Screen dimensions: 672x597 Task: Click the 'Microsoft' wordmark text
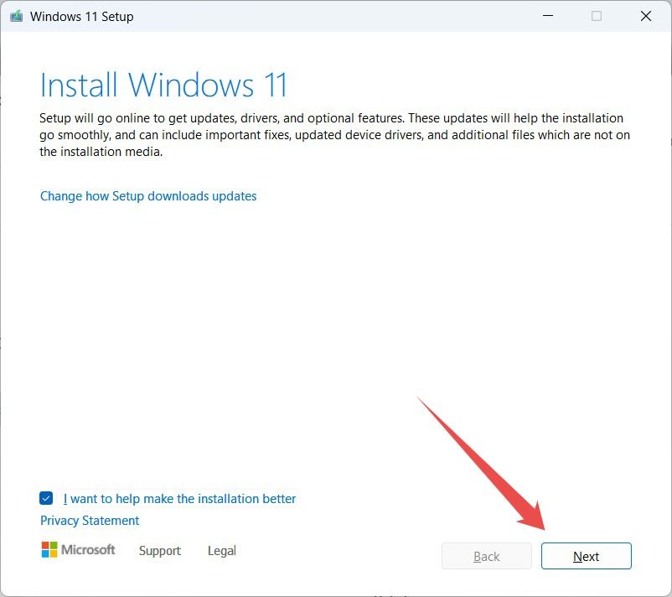[x=88, y=550]
